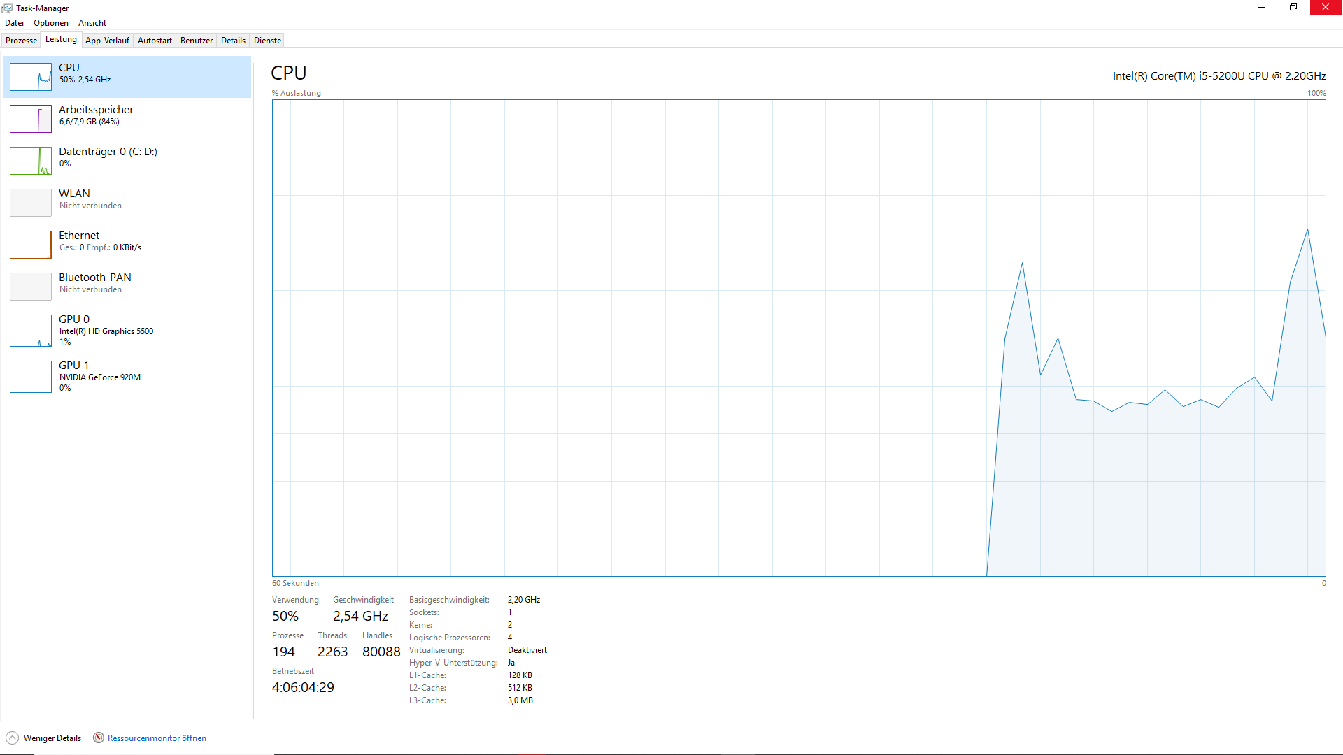Screen dimensions: 1343x755
Task: Open the Arbeitsspeicher memory graph thumbnail
Action: coord(31,119)
